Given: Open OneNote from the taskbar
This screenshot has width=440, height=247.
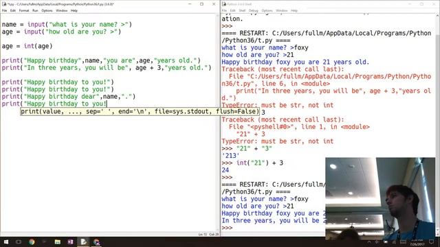Looking at the screenshot, I should click(70, 242).
